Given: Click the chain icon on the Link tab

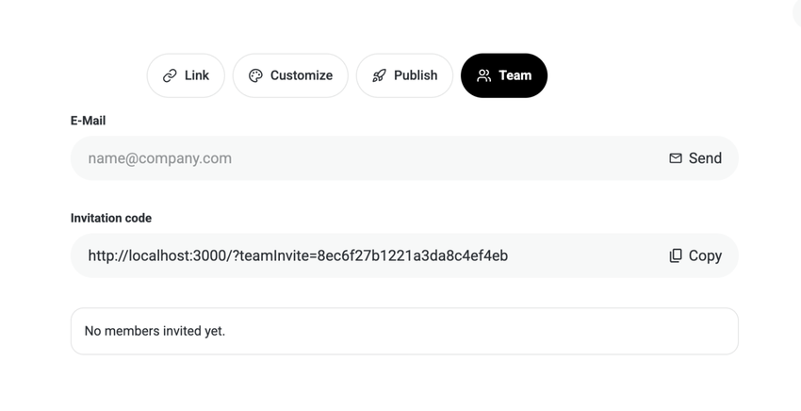Looking at the screenshot, I should 170,75.
